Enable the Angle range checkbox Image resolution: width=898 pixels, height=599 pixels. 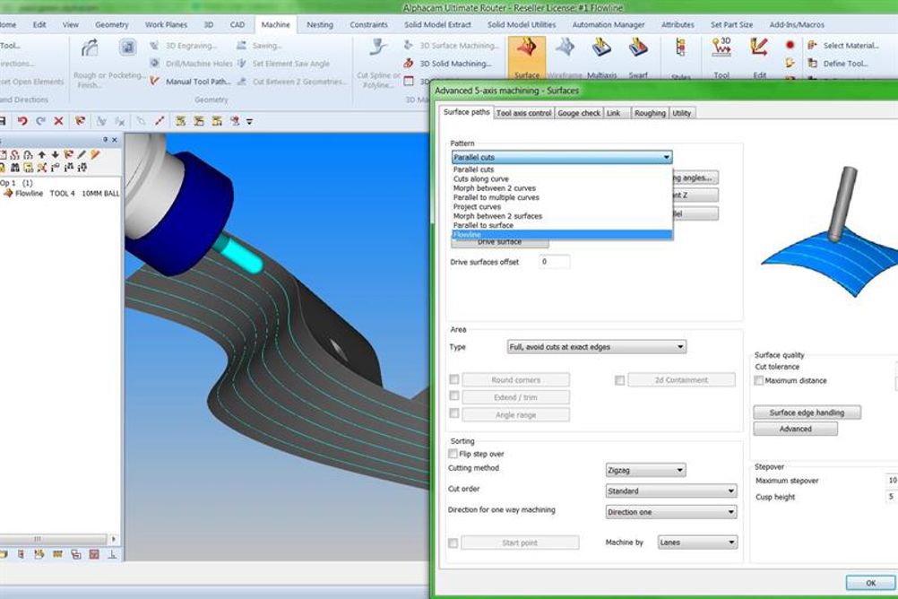click(454, 413)
